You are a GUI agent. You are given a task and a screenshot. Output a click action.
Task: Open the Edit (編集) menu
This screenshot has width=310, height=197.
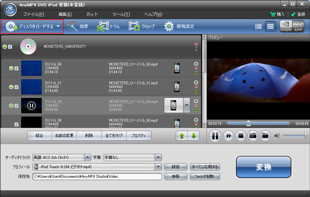[x=65, y=14]
